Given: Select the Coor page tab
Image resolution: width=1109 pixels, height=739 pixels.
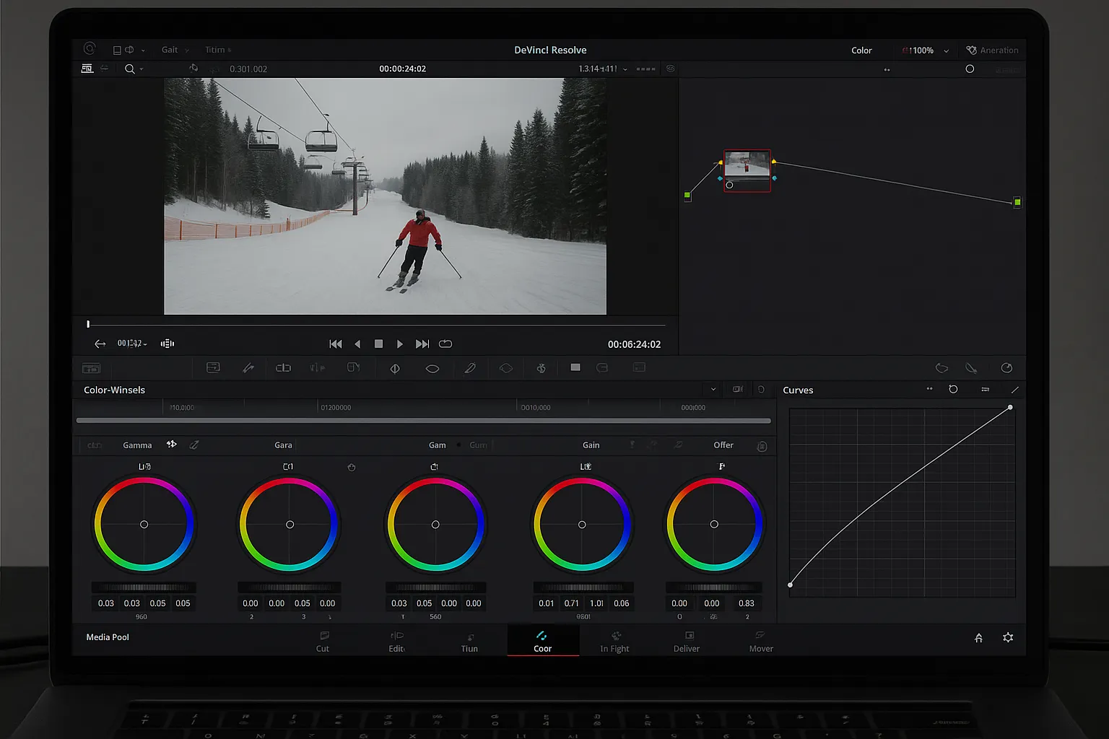Looking at the screenshot, I should click(x=543, y=642).
